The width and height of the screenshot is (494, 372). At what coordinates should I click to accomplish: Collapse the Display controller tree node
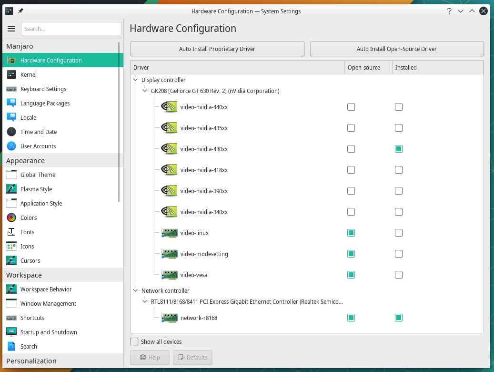click(135, 80)
